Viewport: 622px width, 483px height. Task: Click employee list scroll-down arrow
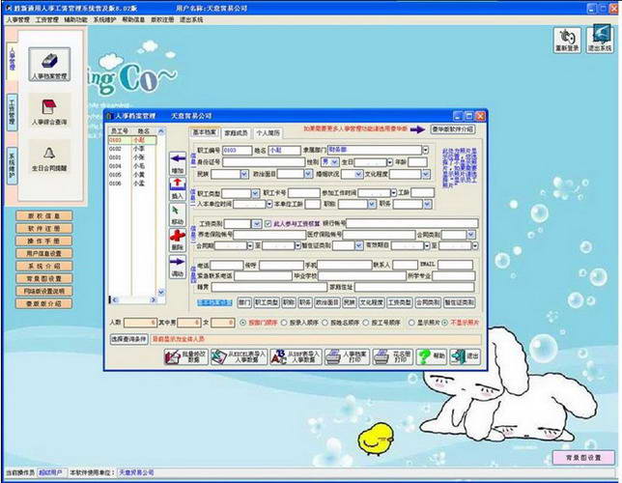pyautogui.click(x=161, y=293)
